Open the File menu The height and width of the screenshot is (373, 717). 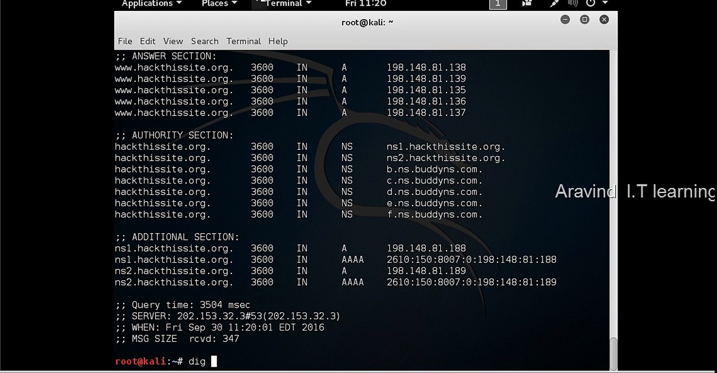click(x=125, y=41)
